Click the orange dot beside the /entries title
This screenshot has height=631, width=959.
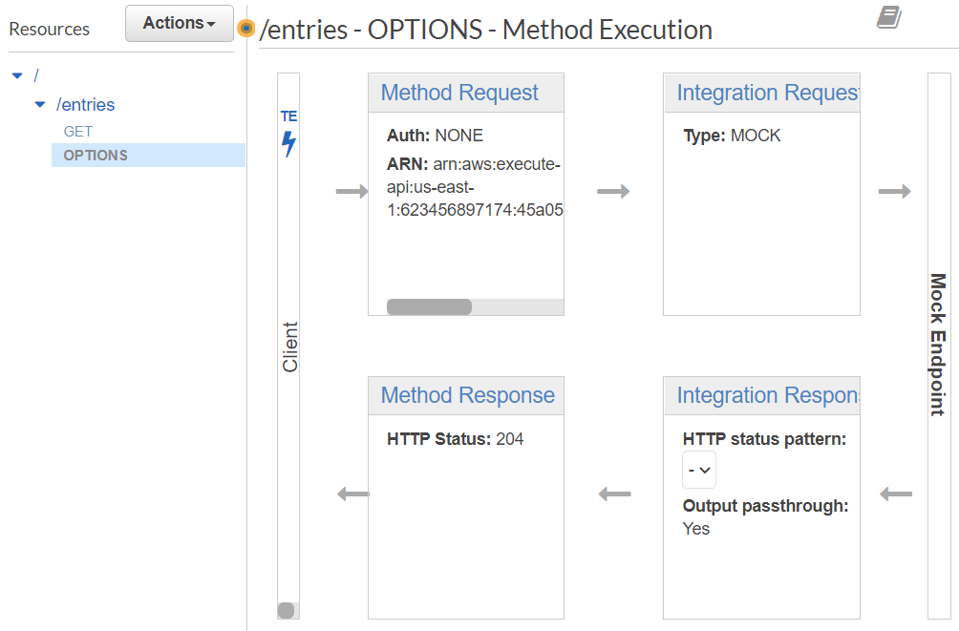[246, 29]
